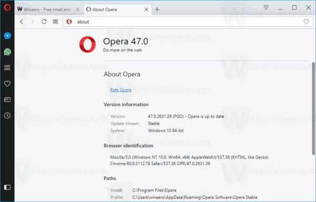Go forward to the next page

tap(33, 22)
